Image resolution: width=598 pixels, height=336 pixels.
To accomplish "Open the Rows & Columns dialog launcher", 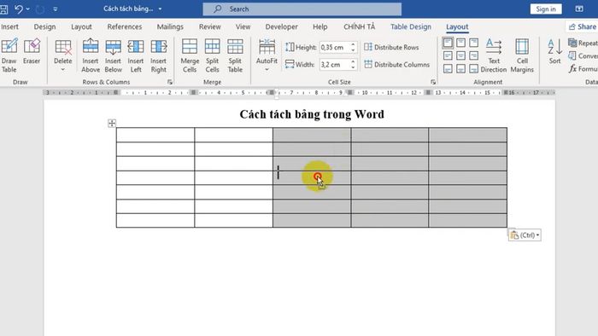I will coord(170,82).
